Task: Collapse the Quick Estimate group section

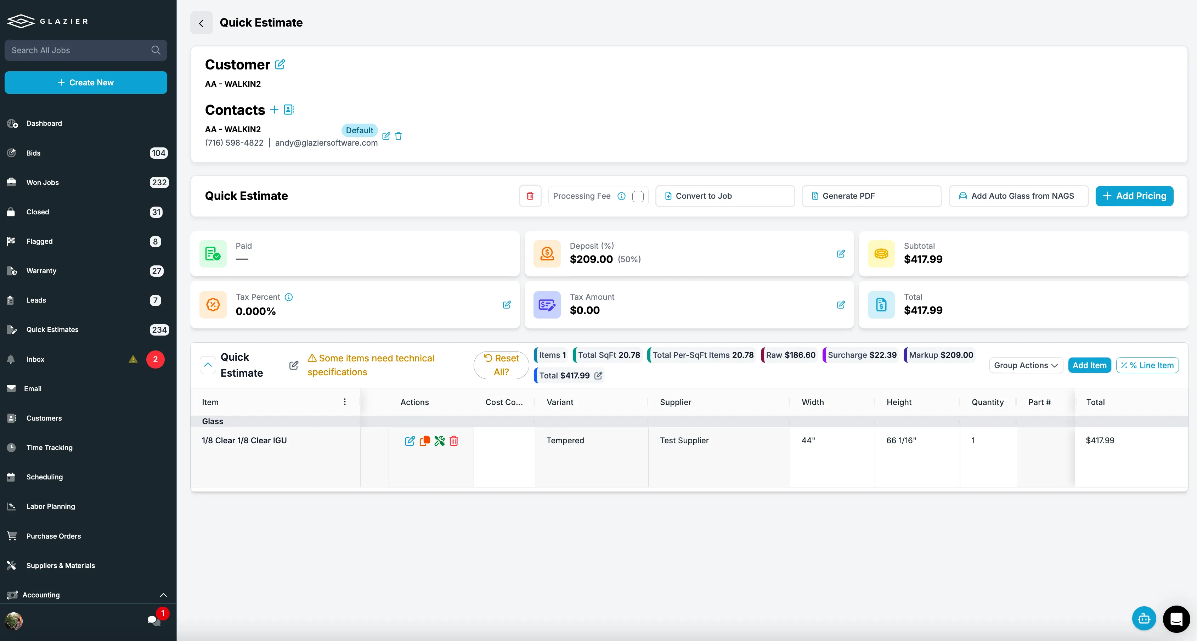Action: [x=208, y=365]
